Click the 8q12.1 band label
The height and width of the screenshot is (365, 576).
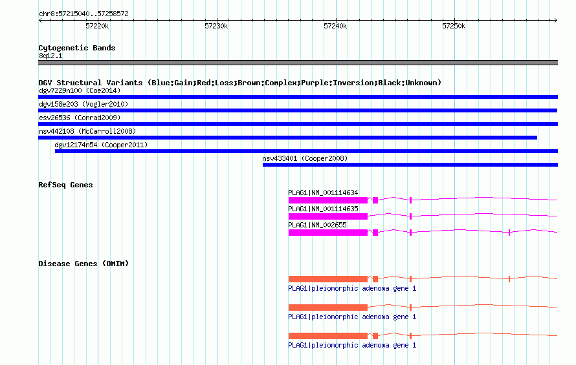[50, 56]
